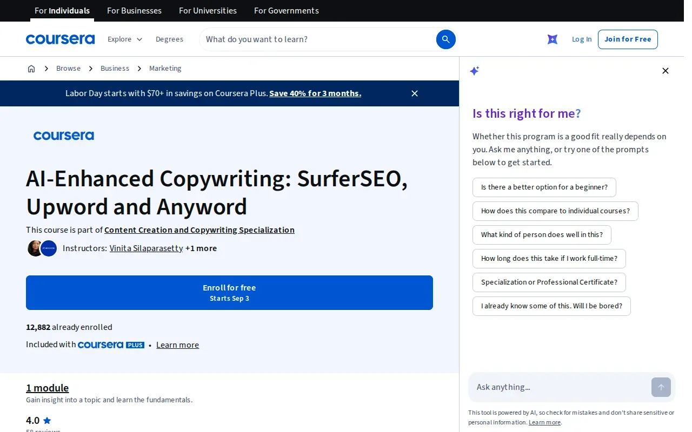Open the Content Creation and Copywriting Specialization link
This screenshot has height=432, width=692.
199,230
